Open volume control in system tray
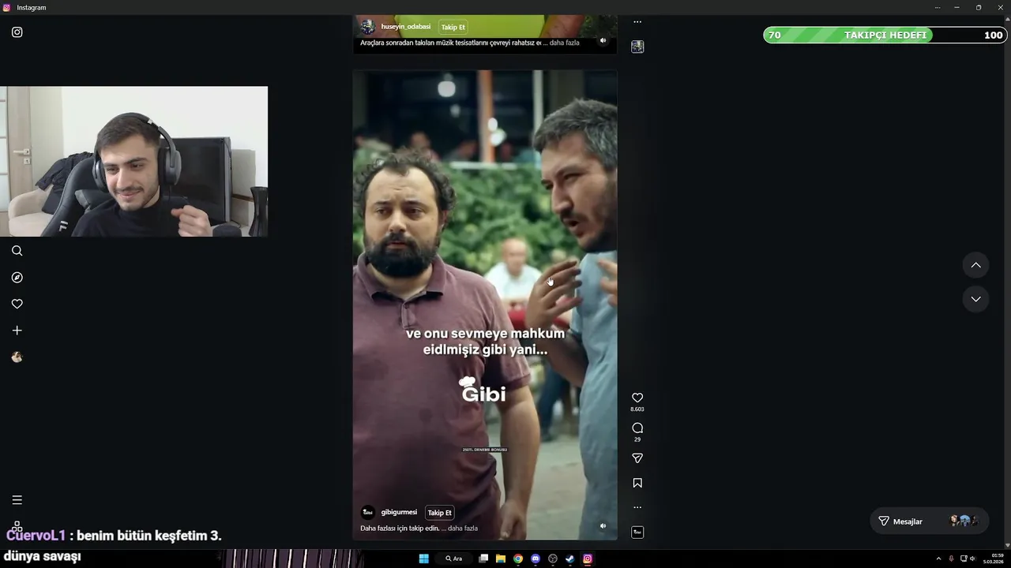This screenshot has height=568, width=1011. pyautogui.click(x=972, y=559)
